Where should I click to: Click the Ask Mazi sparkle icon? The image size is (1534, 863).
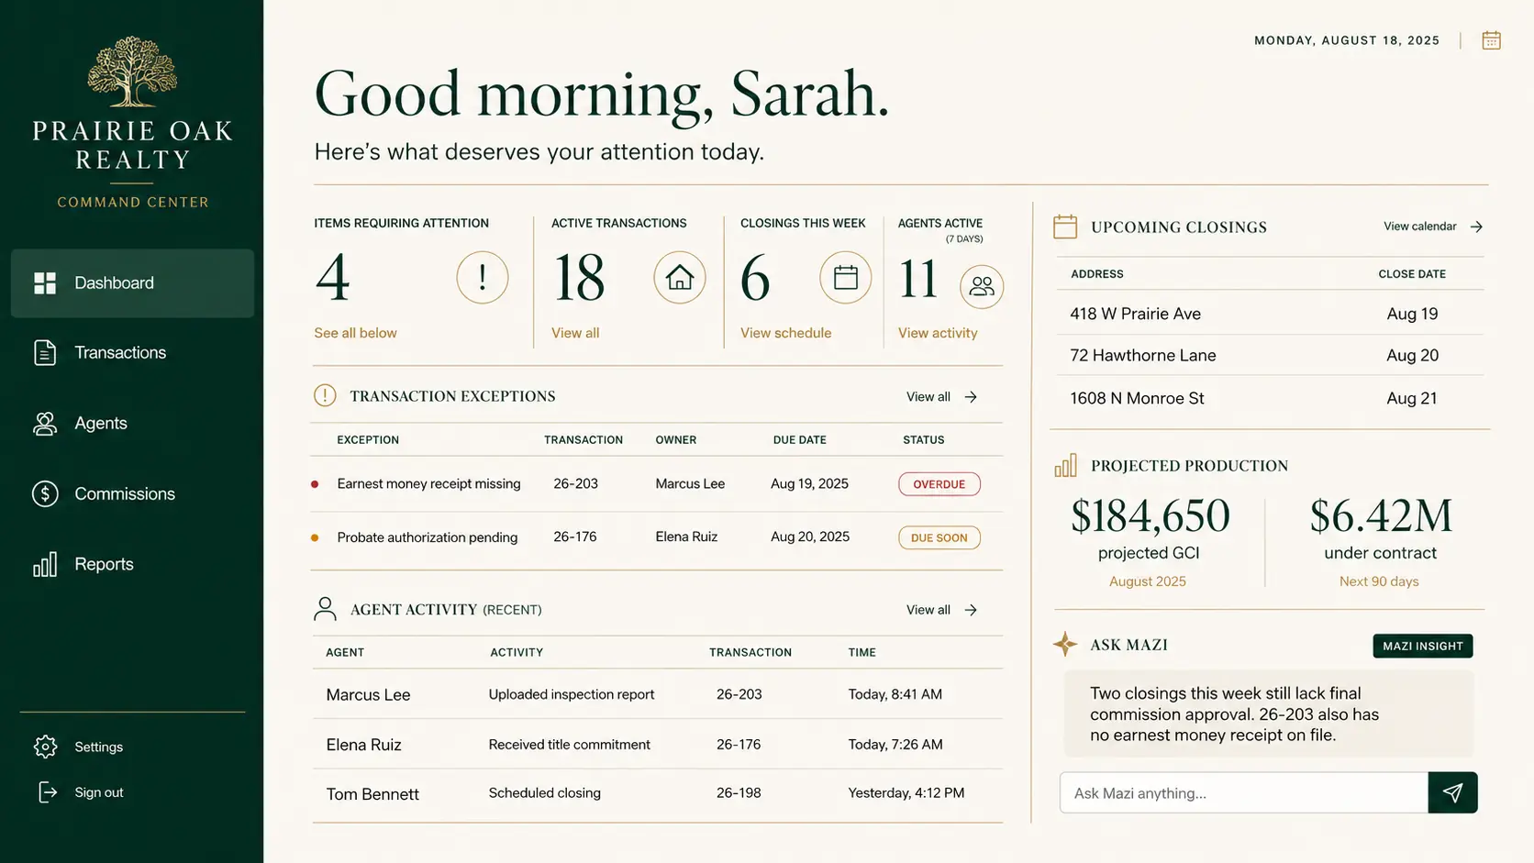tap(1065, 644)
